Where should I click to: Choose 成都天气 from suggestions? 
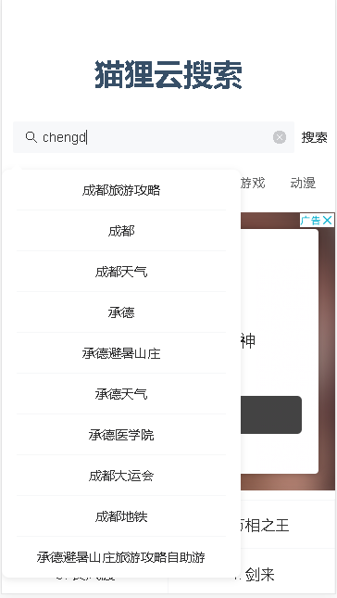click(x=121, y=272)
